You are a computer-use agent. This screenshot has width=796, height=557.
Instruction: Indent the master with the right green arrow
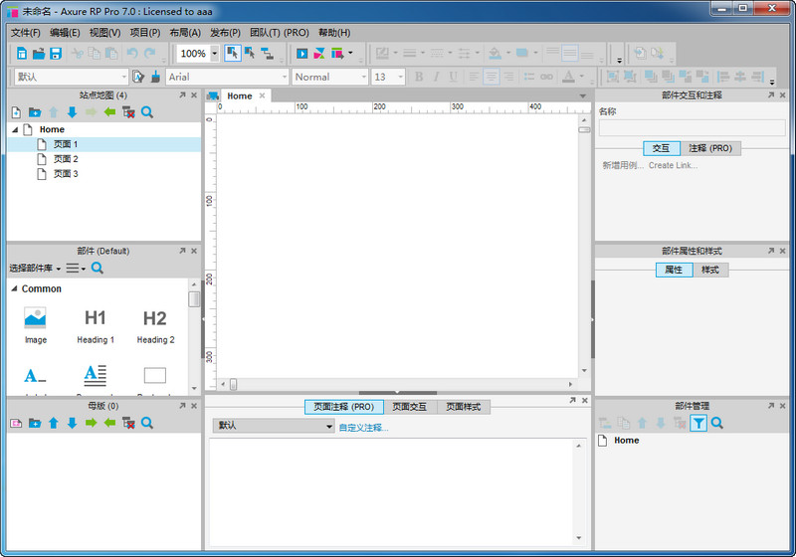91,423
